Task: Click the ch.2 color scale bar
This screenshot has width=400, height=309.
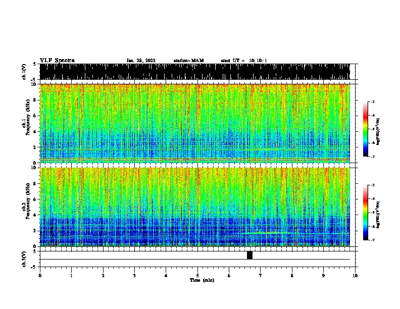Action: 365,213
